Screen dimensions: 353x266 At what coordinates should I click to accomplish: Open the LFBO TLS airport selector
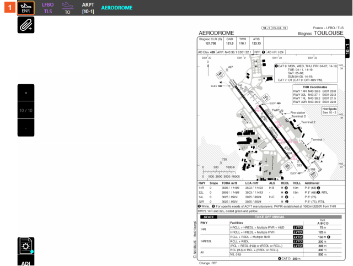(48, 8)
